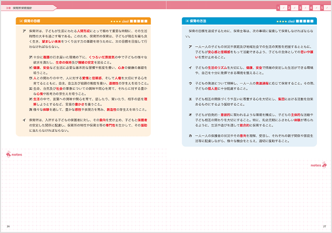This screenshot has height=233, width=332.
Task: Click the red keyword 集団
Action: click(x=281, y=99)
